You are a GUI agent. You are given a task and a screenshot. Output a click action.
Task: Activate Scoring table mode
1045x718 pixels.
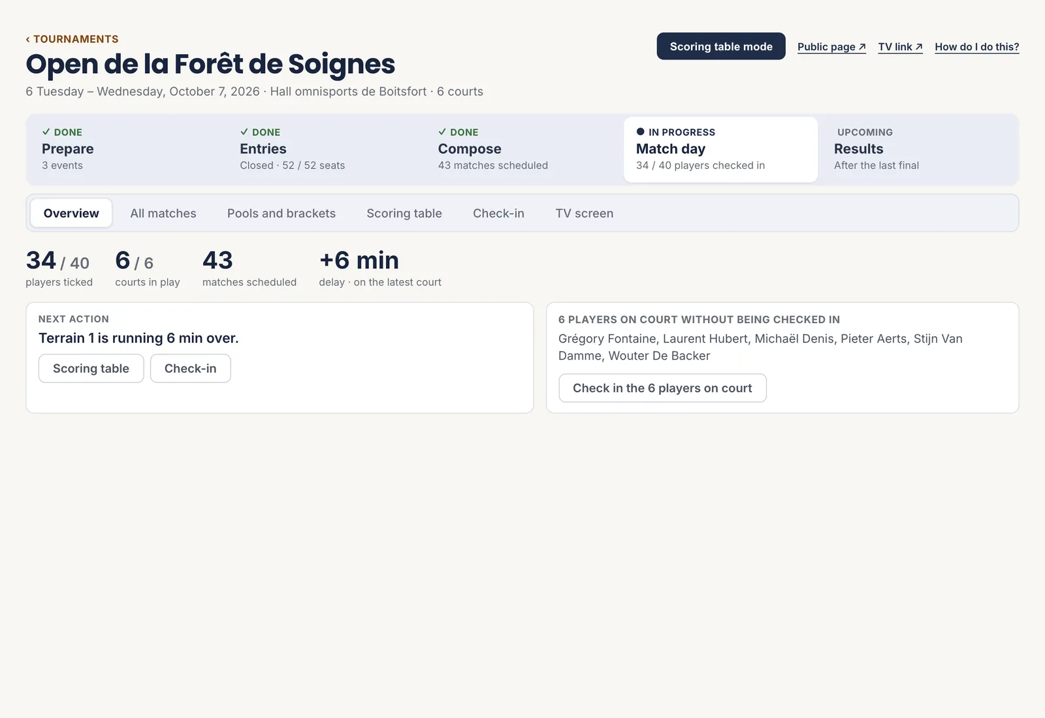pos(721,46)
